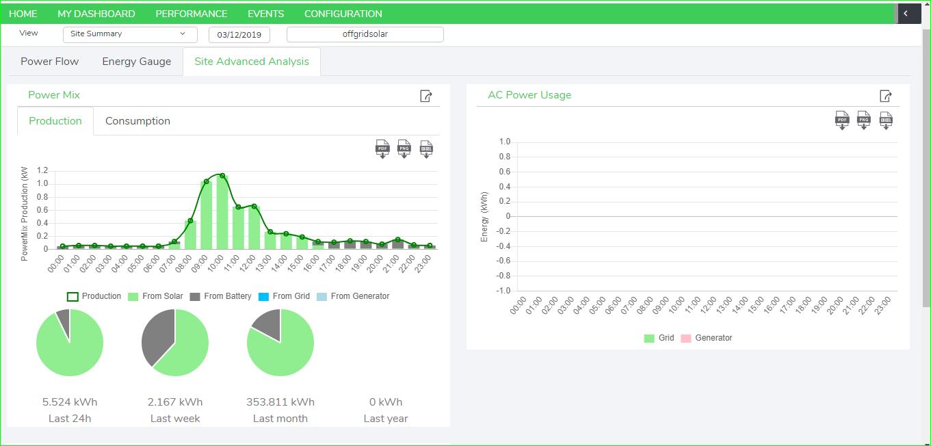Open the date picker showing 03/12/2019
The image size is (931, 446).
(x=239, y=34)
